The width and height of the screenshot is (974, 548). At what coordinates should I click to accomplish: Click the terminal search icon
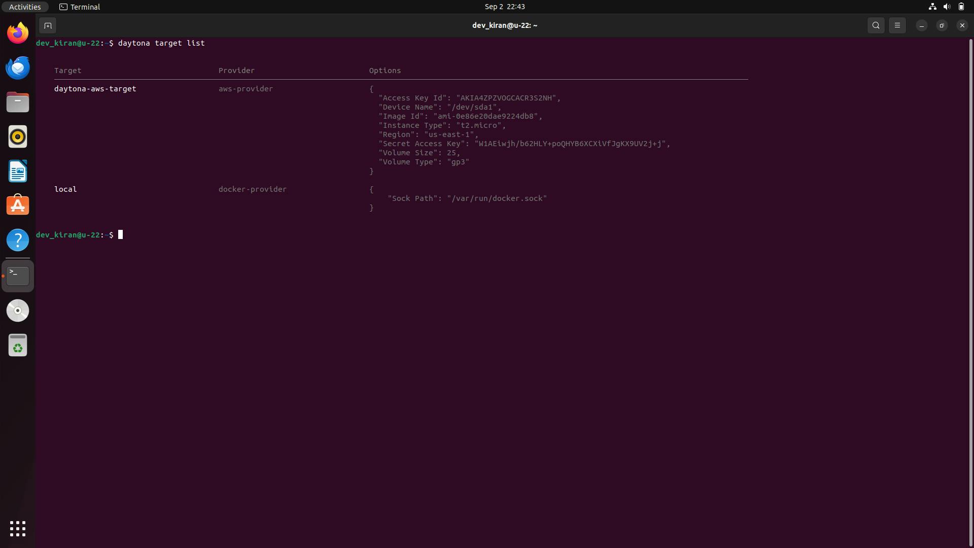[x=876, y=25]
